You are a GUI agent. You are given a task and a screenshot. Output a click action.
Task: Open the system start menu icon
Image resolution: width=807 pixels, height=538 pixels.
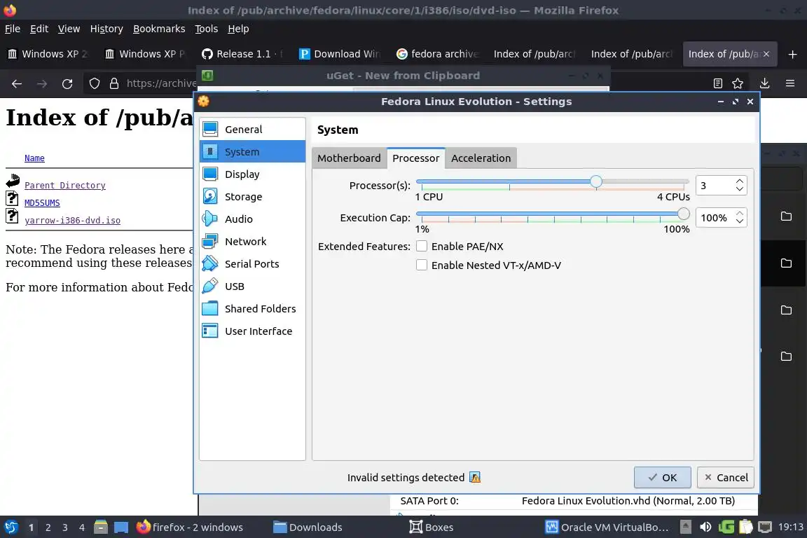coord(11,527)
